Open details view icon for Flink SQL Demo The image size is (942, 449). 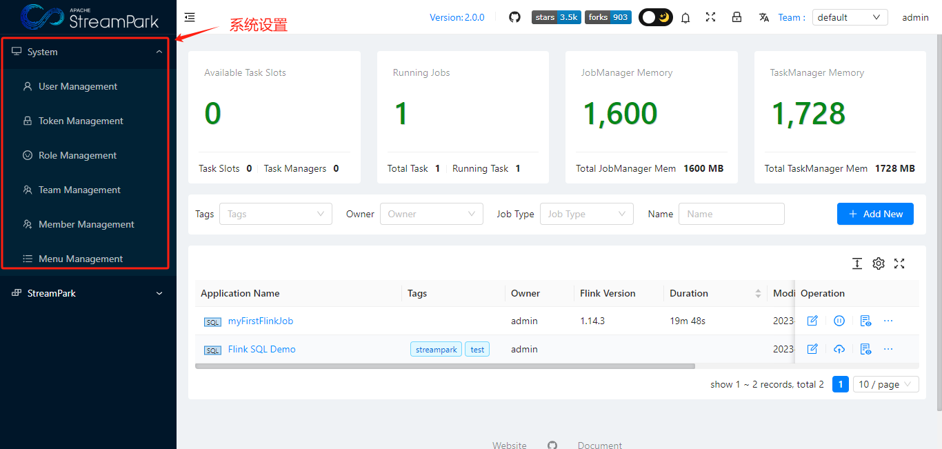click(x=865, y=349)
